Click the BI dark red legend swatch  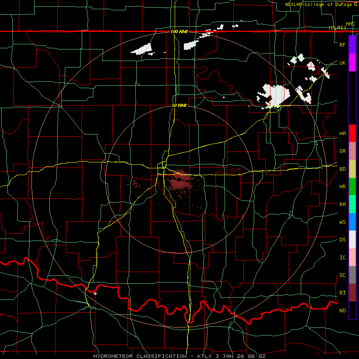coord(352,293)
